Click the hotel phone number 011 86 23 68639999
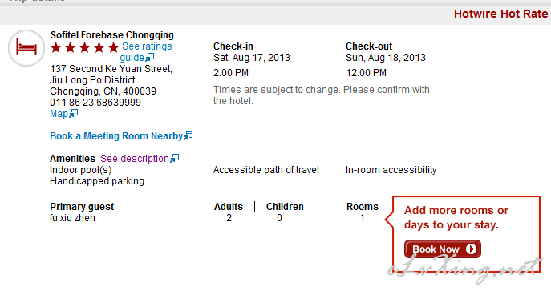 click(x=95, y=103)
